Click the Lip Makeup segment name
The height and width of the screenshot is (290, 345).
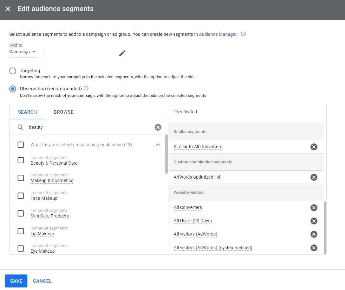pyautogui.click(x=42, y=234)
